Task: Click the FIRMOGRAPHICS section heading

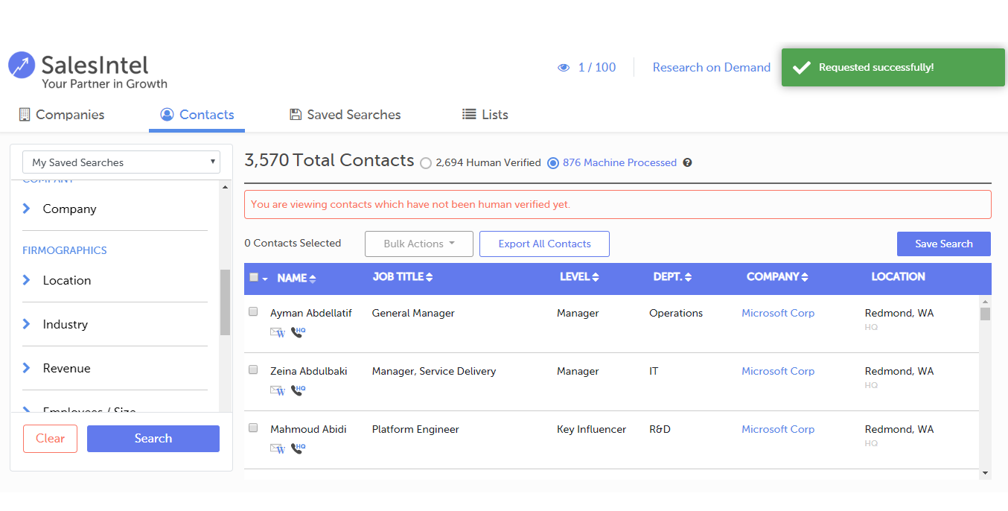Action: [x=65, y=250]
